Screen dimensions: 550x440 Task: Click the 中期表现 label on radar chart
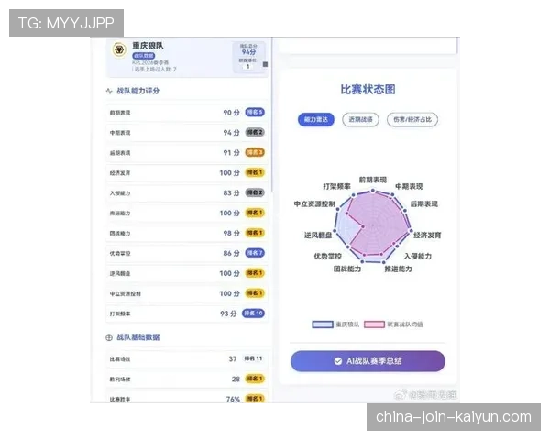409,187
